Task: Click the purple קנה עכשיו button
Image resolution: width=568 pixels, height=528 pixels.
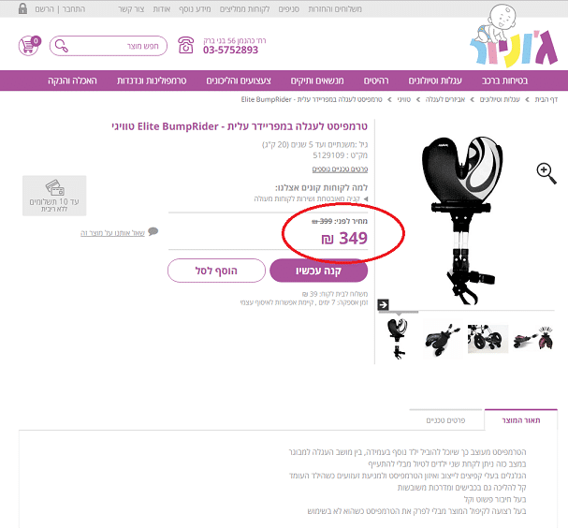Action: 319,271
